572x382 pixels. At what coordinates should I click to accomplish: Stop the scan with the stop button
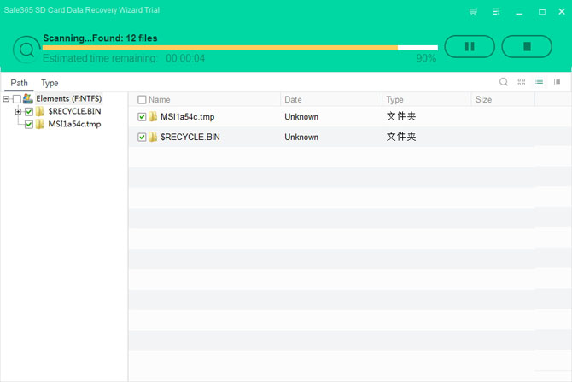point(527,46)
